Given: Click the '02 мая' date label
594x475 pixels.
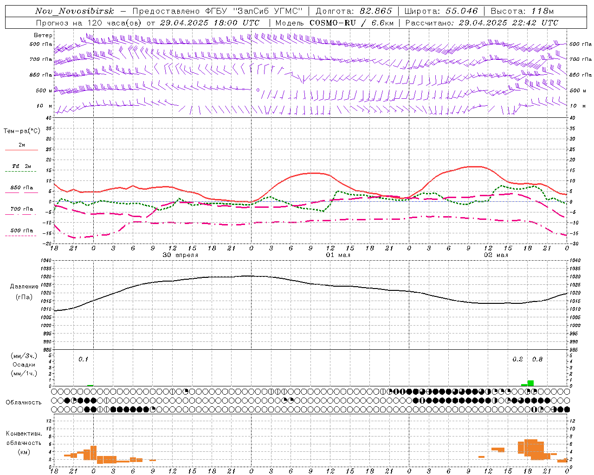Looking at the screenshot, I should (496, 255).
